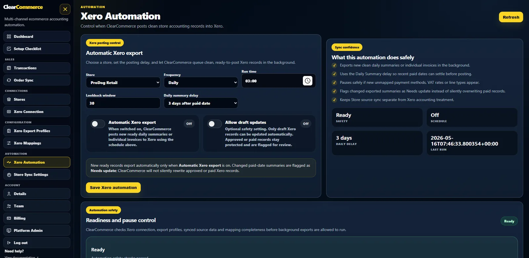Click the Log out arrow icon
The width and height of the screenshot is (529, 258).
tap(9, 242)
